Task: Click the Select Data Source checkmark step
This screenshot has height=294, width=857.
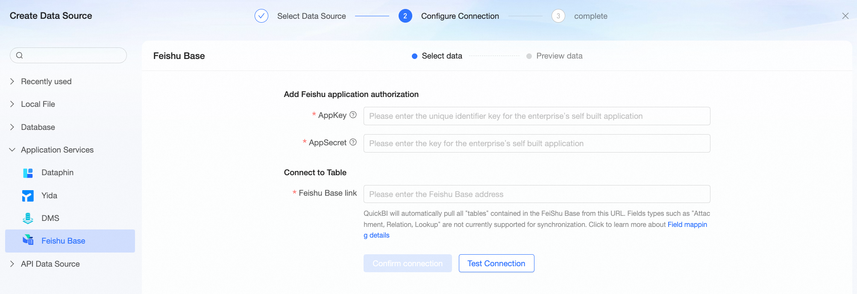Action: point(261,16)
